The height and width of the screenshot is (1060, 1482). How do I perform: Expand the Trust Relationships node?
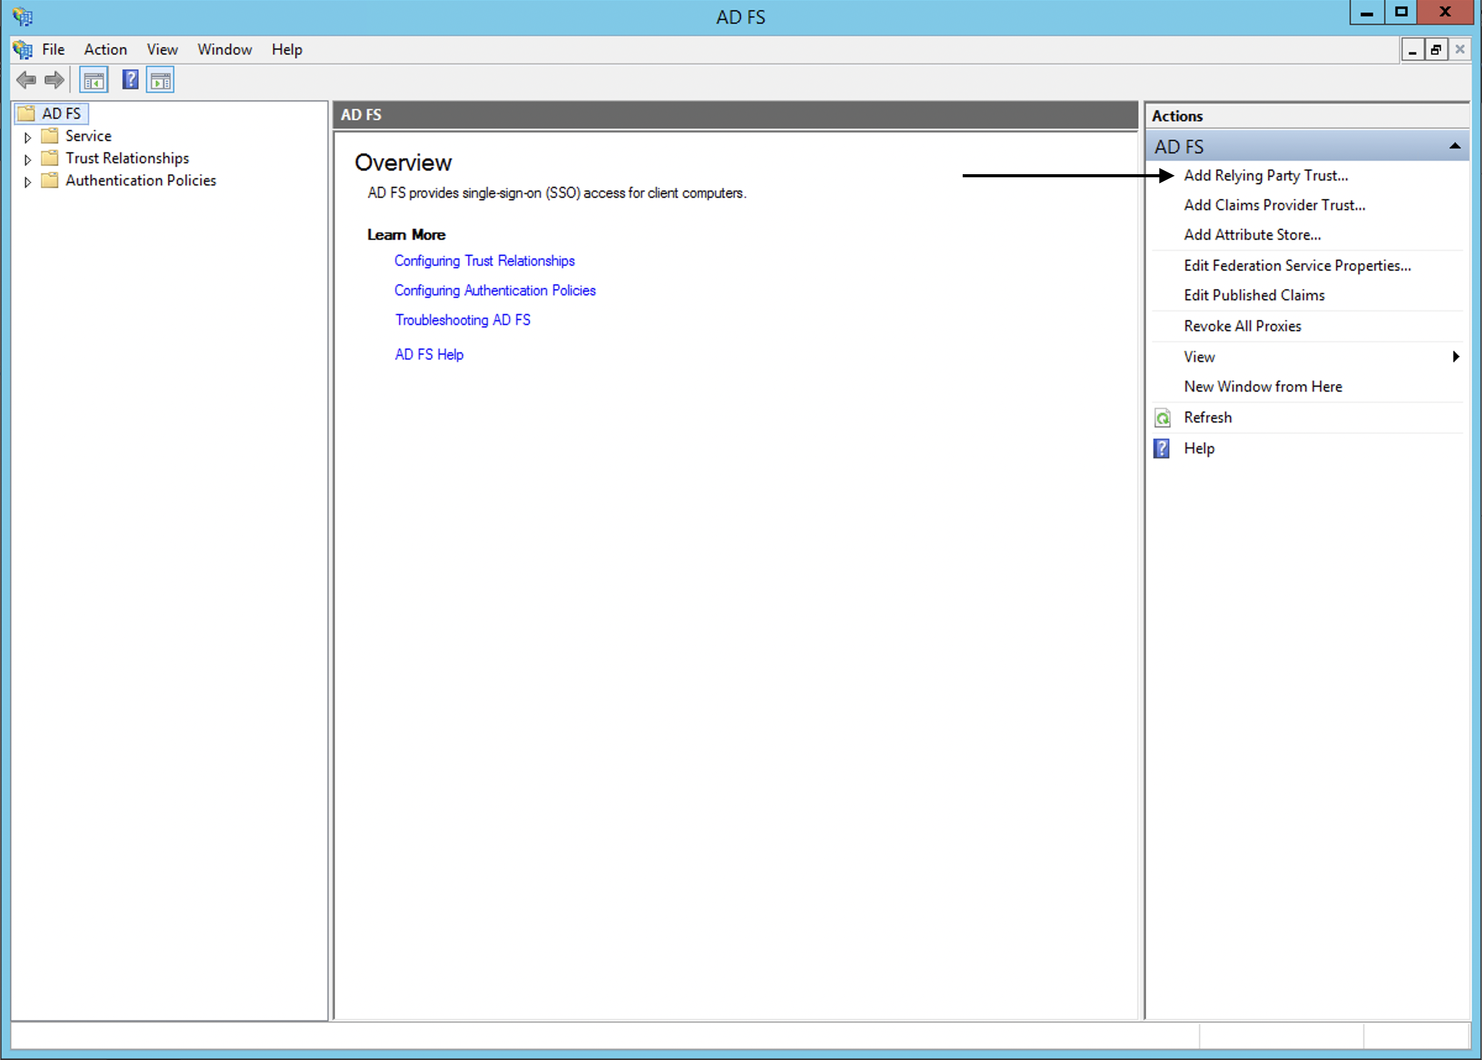27,159
